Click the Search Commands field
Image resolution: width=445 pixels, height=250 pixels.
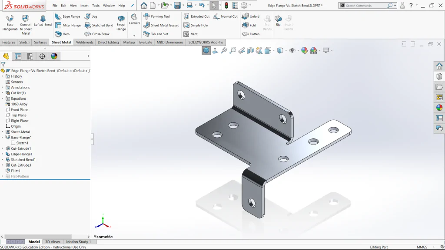tap(368, 5)
